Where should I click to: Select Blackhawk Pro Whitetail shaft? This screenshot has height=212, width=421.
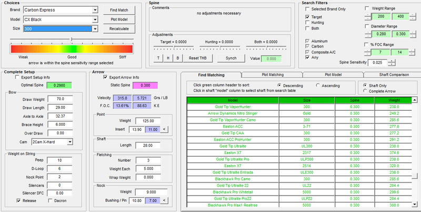[x=233, y=192]
